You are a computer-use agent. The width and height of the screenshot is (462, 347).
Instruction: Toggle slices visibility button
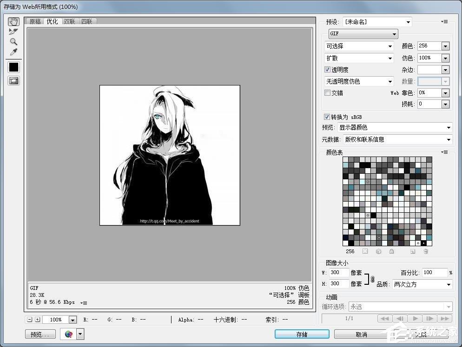click(13, 80)
